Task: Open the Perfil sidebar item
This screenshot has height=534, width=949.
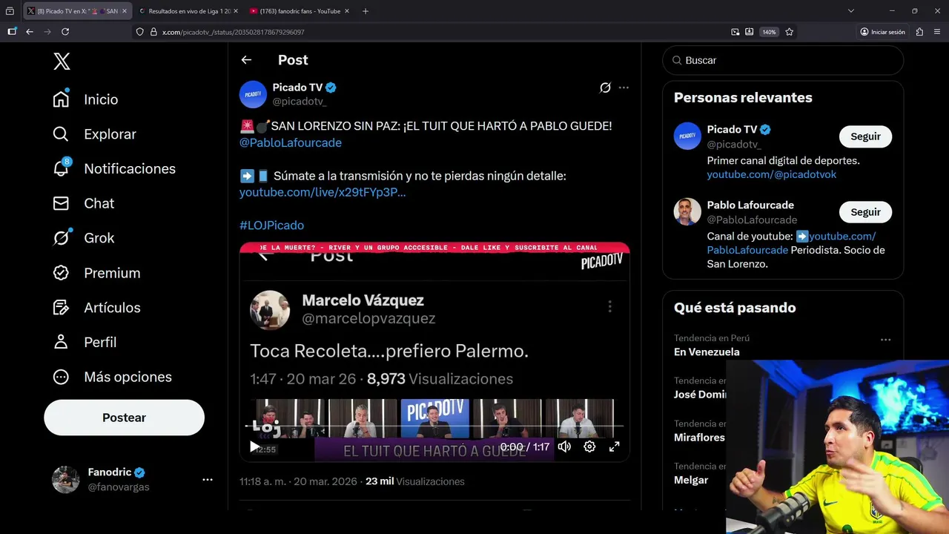Action: click(x=84, y=342)
